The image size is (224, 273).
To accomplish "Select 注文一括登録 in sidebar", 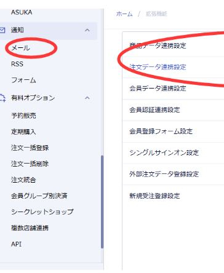I will [30, 148].
